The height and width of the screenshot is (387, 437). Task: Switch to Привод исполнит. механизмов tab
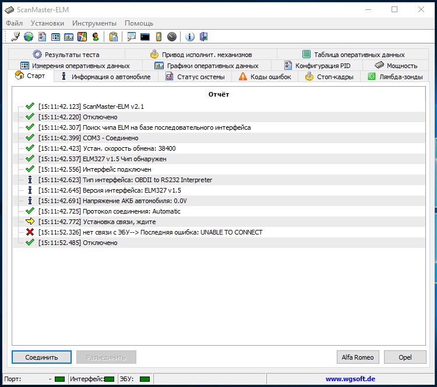click(201, 54)
